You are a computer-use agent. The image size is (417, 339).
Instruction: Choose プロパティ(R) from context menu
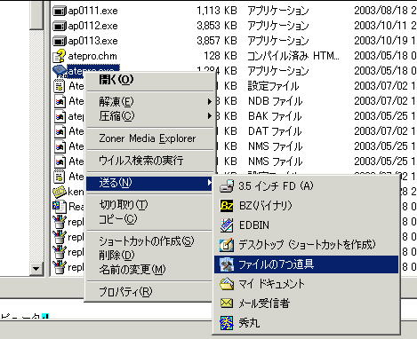125,292
